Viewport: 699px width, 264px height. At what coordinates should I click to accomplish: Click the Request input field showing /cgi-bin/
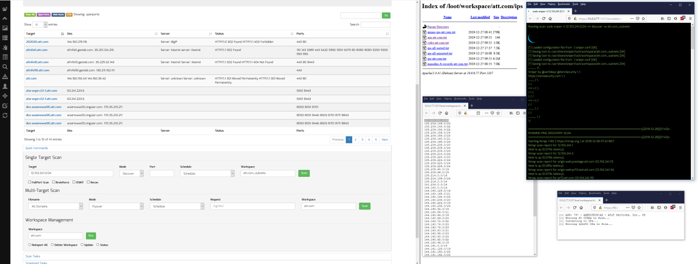pos(252,206)
